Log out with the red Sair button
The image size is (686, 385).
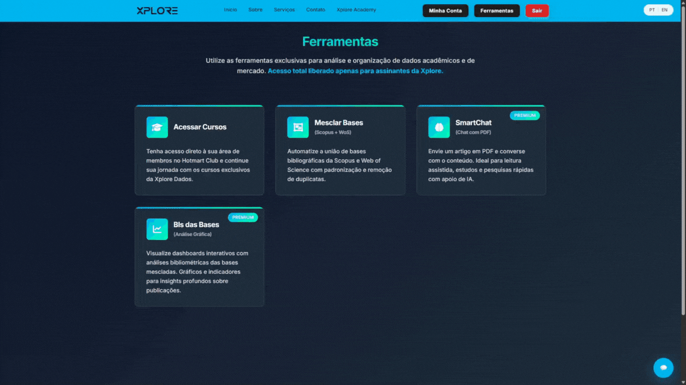pos(537,11)
